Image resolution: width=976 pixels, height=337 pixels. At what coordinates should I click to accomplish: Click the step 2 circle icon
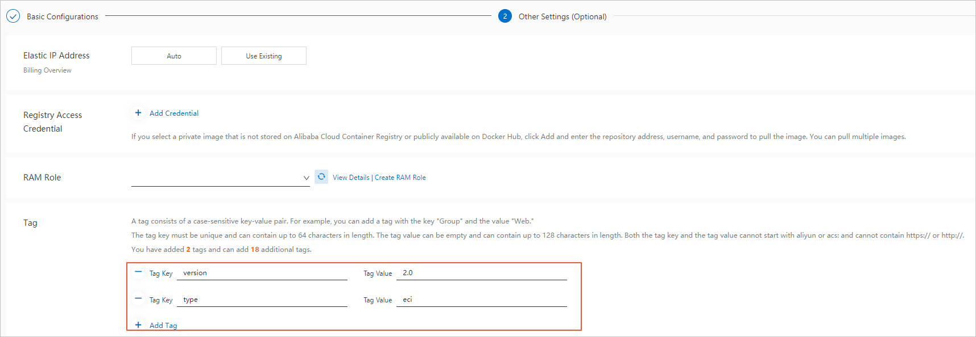(504, 16)
